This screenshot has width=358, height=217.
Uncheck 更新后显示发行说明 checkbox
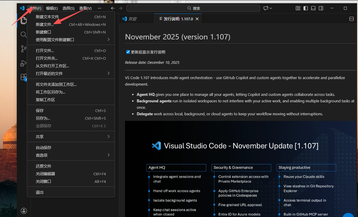point(128,52)
